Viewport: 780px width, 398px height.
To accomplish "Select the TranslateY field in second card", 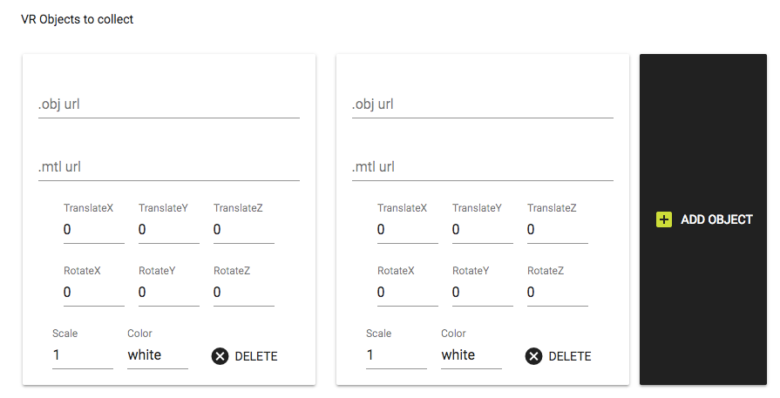I will point(482,230).
